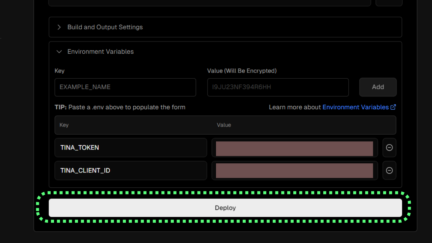Add the environment variable with Add button
432x243 pixels.
pos(378,87)
